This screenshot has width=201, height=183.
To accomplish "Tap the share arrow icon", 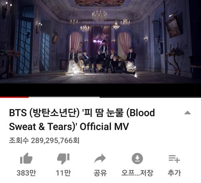I will tap(100, 158).
